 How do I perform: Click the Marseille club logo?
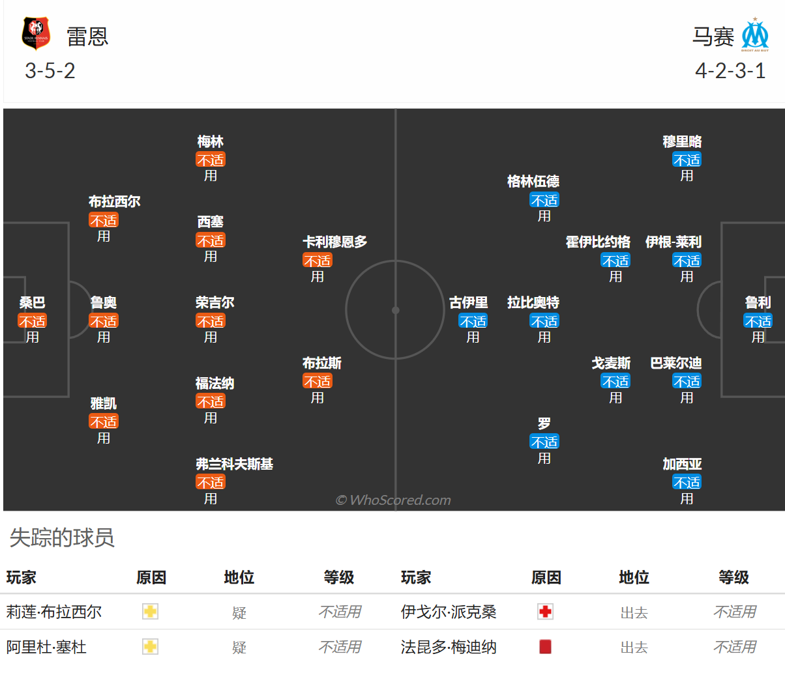click(x=755, y=35)
